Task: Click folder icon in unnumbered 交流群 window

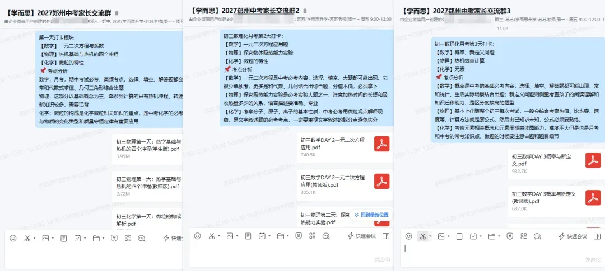Action: coord(96,238)
